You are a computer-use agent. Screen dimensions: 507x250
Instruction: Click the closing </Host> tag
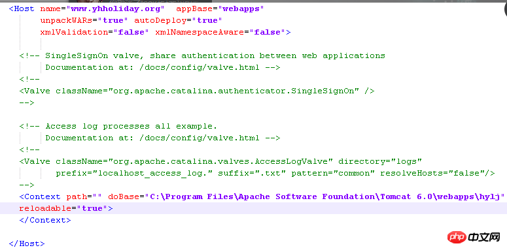click(x=27, y=243)
